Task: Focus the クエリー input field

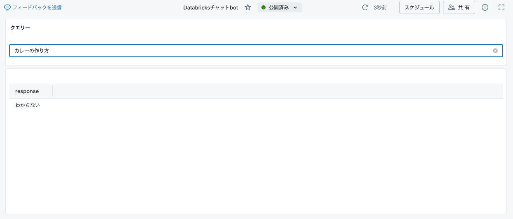Action: click(256, 51)
